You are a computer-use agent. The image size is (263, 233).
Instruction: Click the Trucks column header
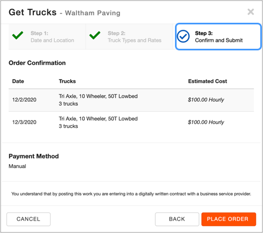coord(67,81)
